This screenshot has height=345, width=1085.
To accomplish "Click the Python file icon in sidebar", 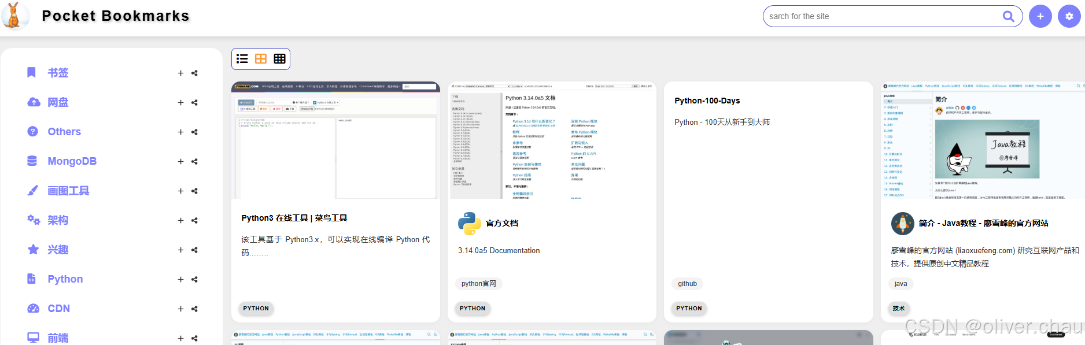I will (32, 279).
